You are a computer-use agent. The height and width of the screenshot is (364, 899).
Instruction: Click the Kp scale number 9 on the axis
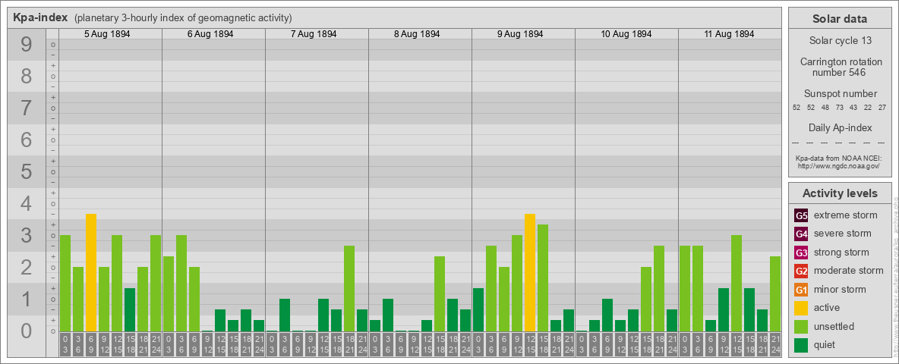tap(26, 45)
